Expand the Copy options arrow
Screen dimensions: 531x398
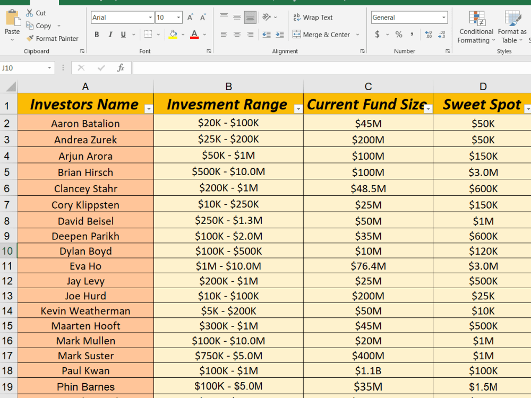click(59, 25)
